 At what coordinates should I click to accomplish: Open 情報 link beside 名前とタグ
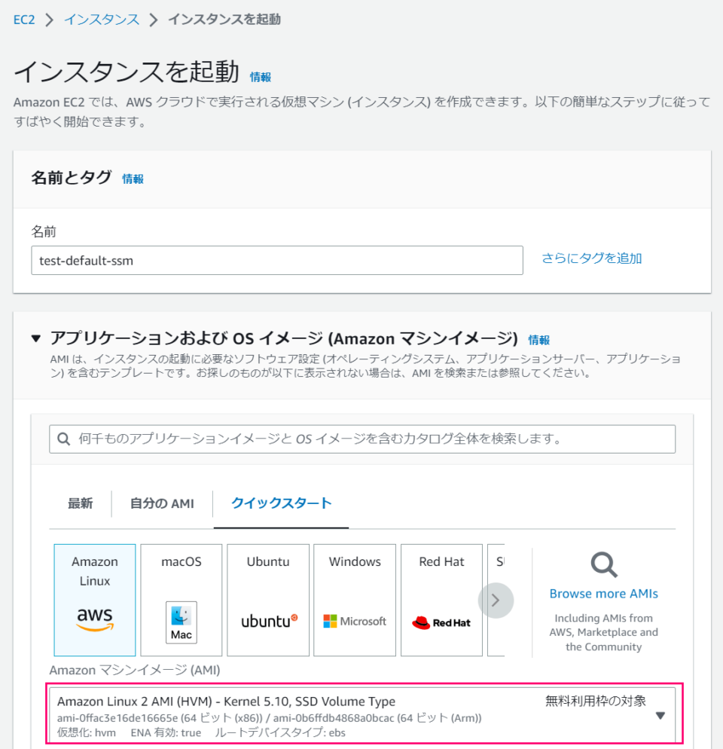(x=133, y=179)
